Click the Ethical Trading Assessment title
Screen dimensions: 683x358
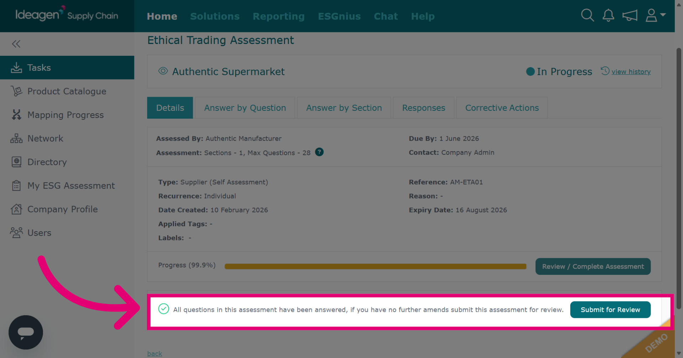pyautogui.click(x=221, y=40)
